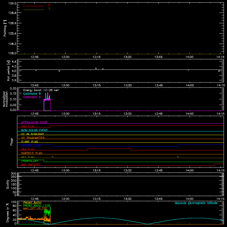Click the Roll period axis title
The height and width of the screenshot is (227, 227).
tap(9, 71)
